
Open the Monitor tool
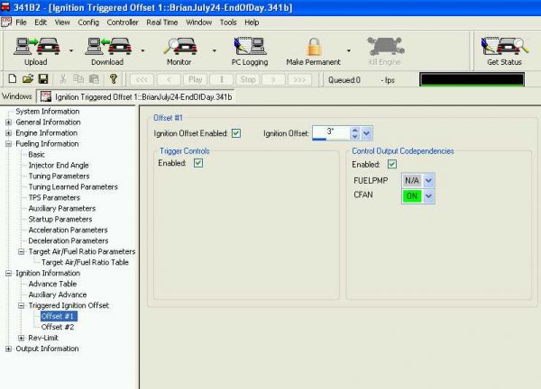tap(179, 47)
